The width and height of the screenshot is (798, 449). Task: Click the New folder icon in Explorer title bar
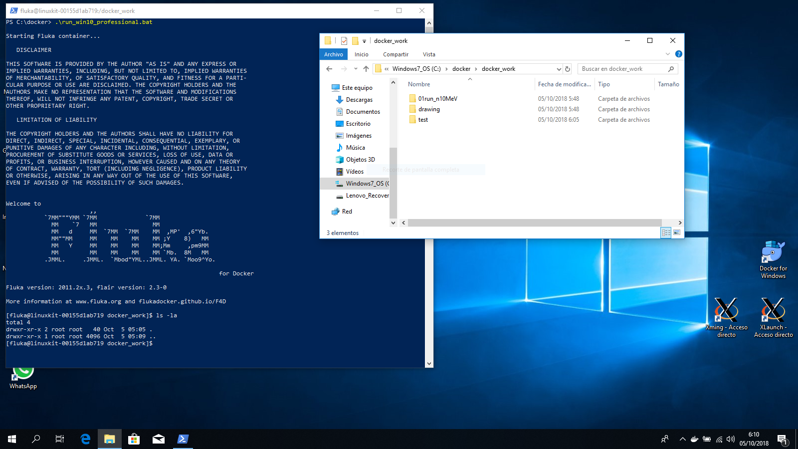point(355,41)
